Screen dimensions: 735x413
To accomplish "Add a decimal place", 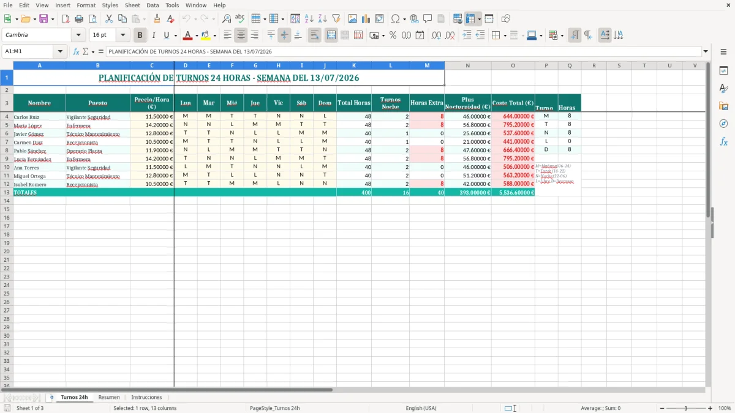I will pyautogui.click(x=436, y=35).
